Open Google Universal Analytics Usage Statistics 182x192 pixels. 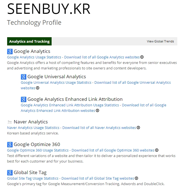click(56, 82)
